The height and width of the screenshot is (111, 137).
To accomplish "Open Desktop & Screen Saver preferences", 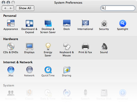I will [48, 23].
